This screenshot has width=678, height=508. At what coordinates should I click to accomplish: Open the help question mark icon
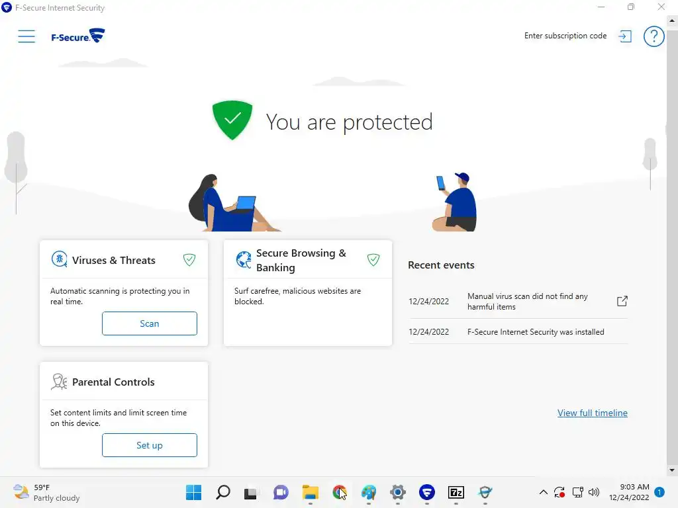[654, 36]
